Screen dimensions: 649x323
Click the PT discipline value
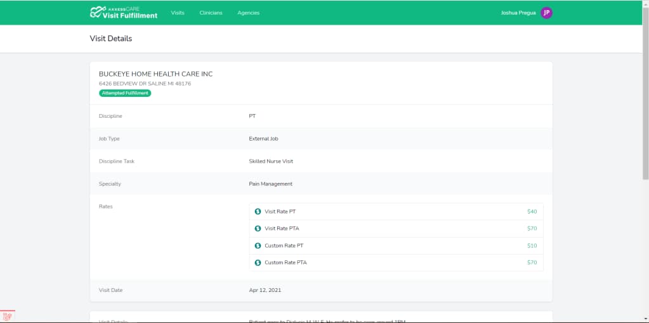tap(252, 116)
